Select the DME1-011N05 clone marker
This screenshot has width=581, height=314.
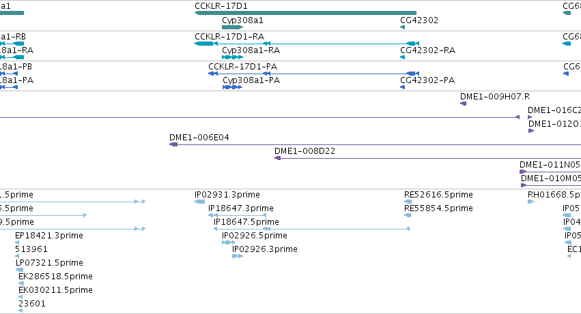click(x=523, y=172)
